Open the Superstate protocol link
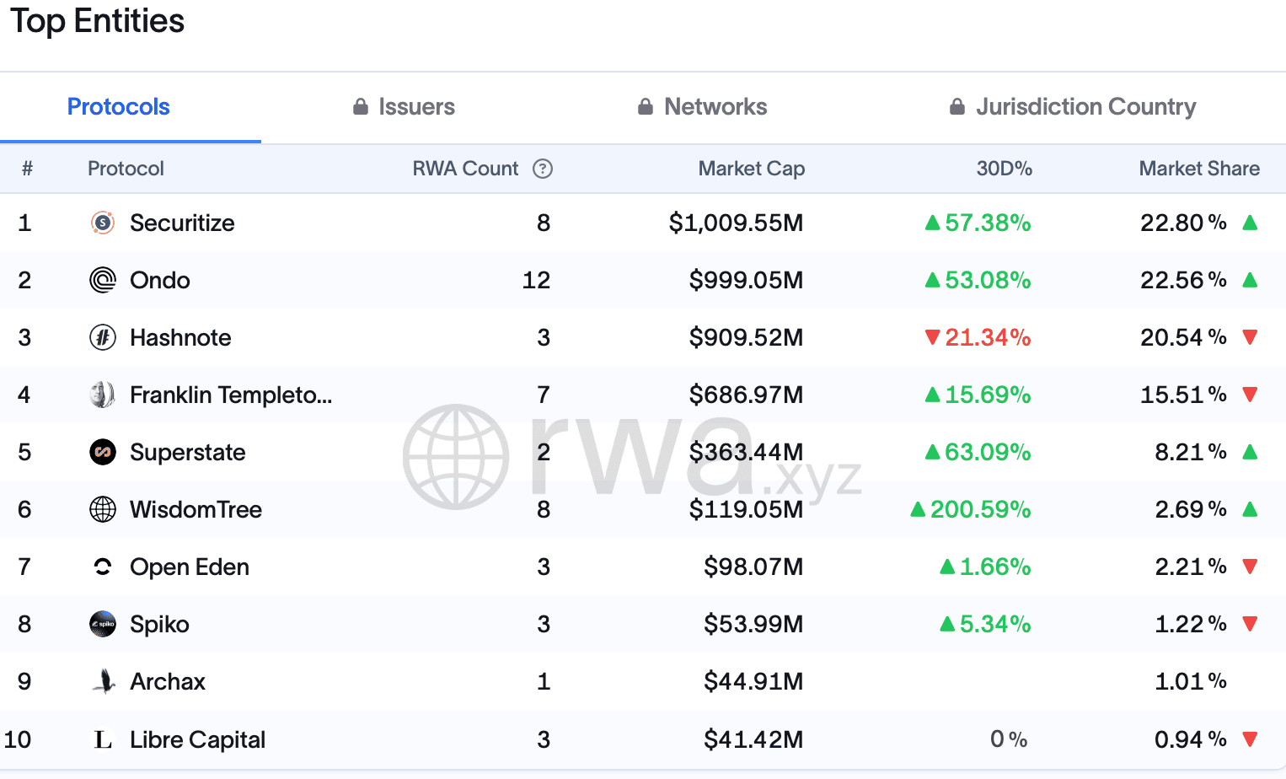This screenshot has width=1286, height=779. click(188, 452)
